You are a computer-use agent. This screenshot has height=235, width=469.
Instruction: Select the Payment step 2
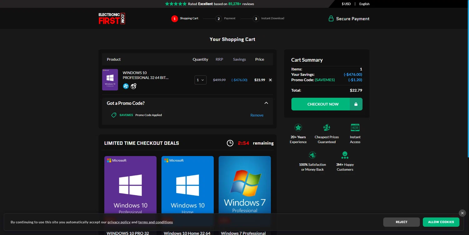pos(225,18)
